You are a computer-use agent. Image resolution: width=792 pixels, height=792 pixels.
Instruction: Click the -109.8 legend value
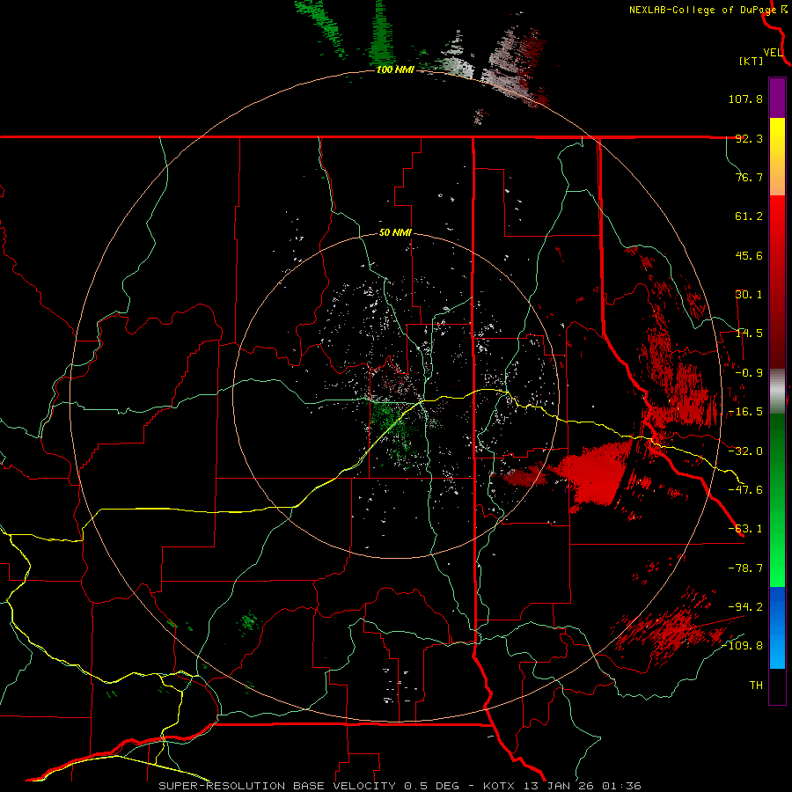coord(742,646)
